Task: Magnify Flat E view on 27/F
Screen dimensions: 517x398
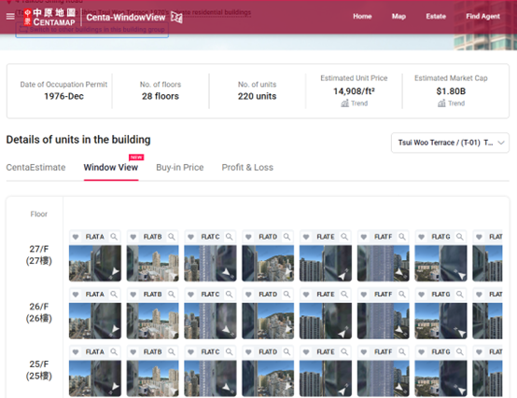Action: 344,237
